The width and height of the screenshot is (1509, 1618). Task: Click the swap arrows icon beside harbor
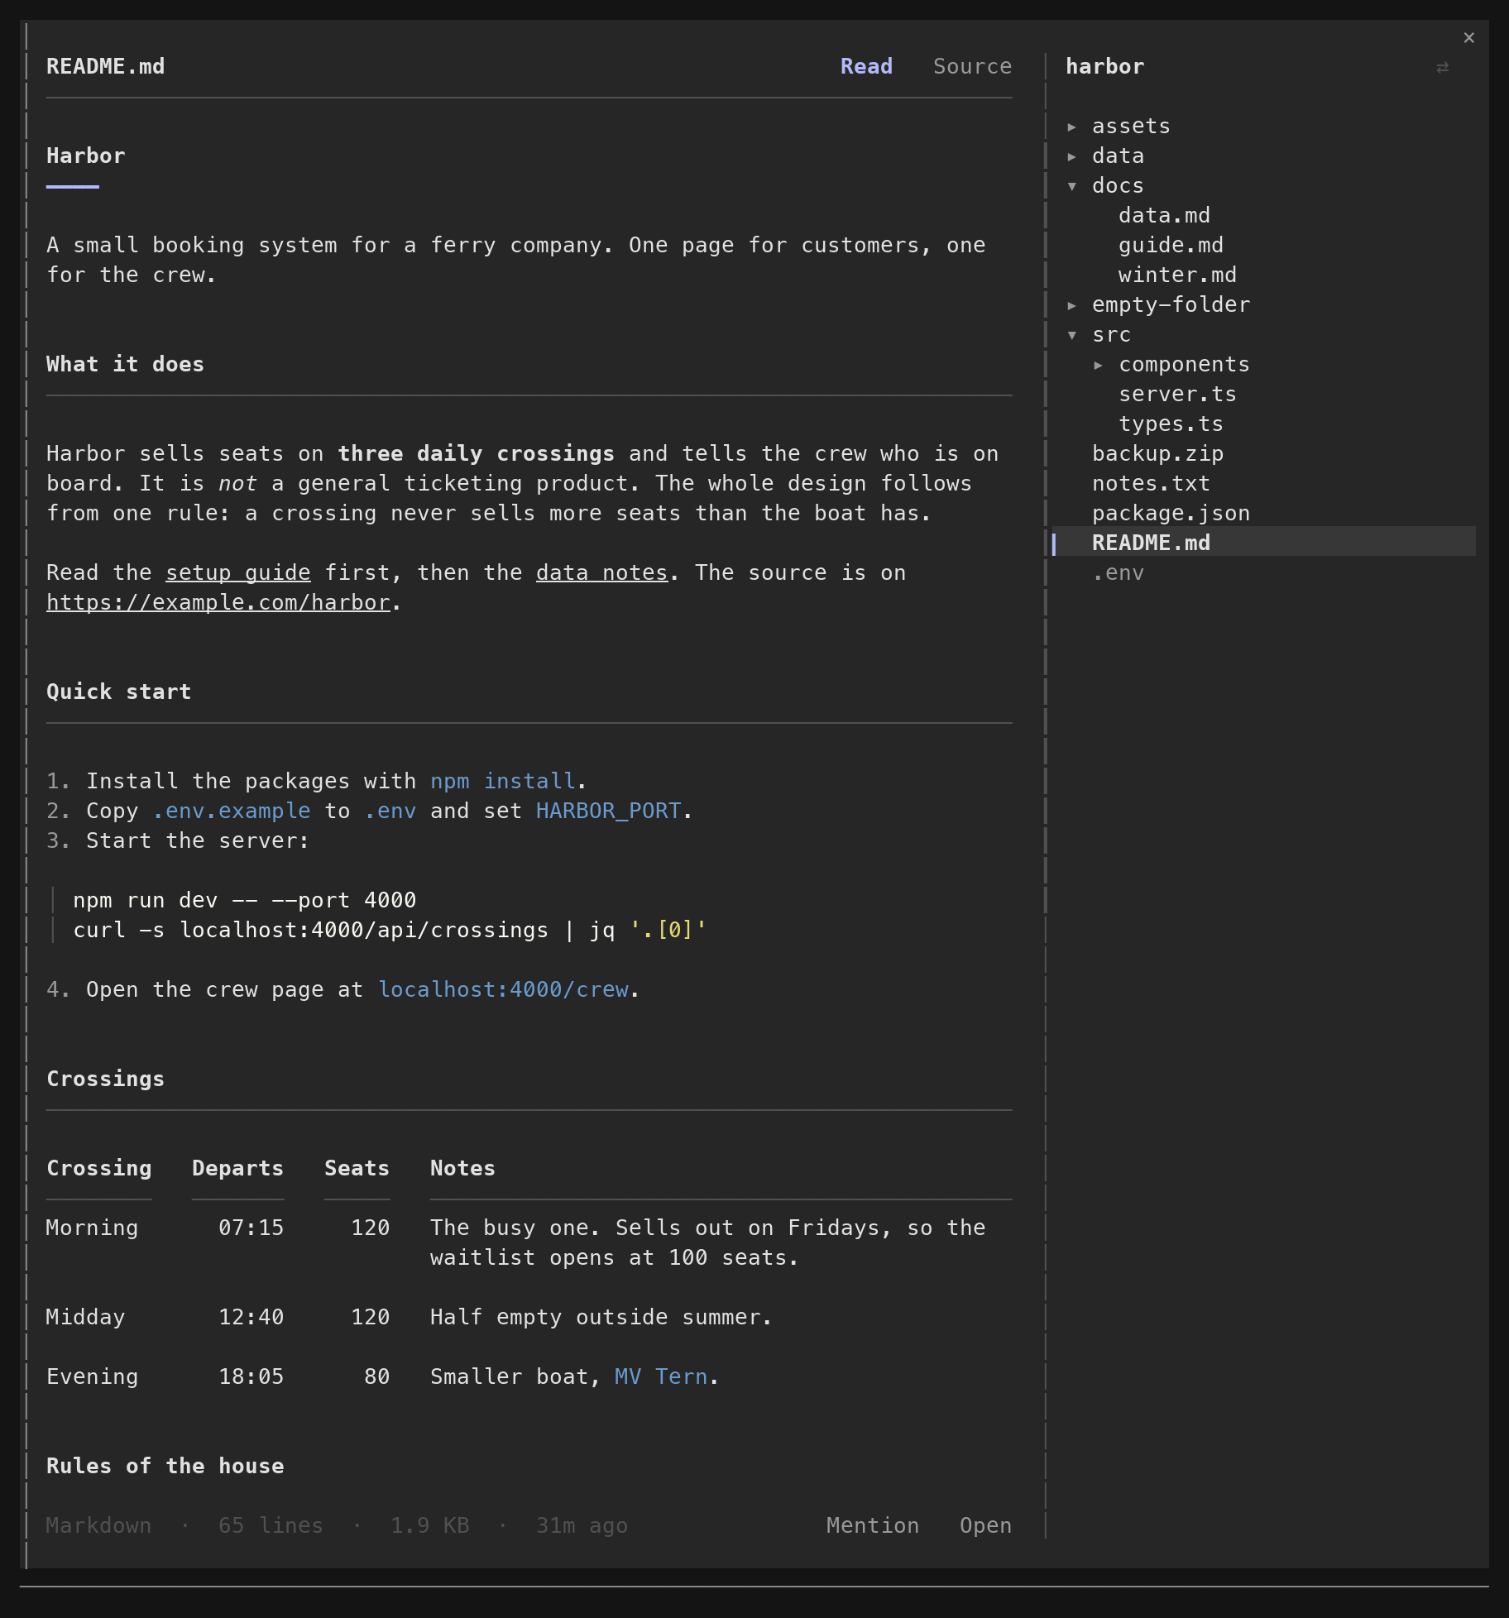pyautogui.click(x=1442, y=67)
